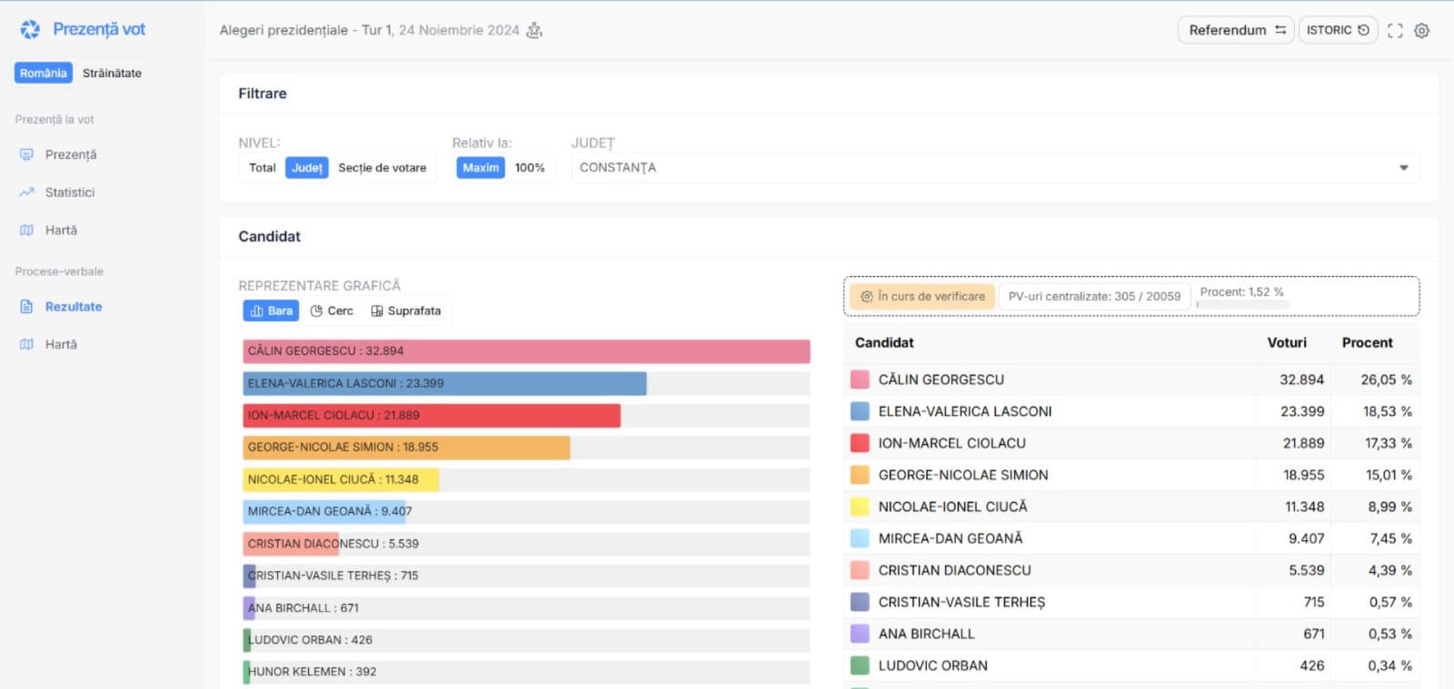Click the bar chart icon in Bara

[256, 310]
